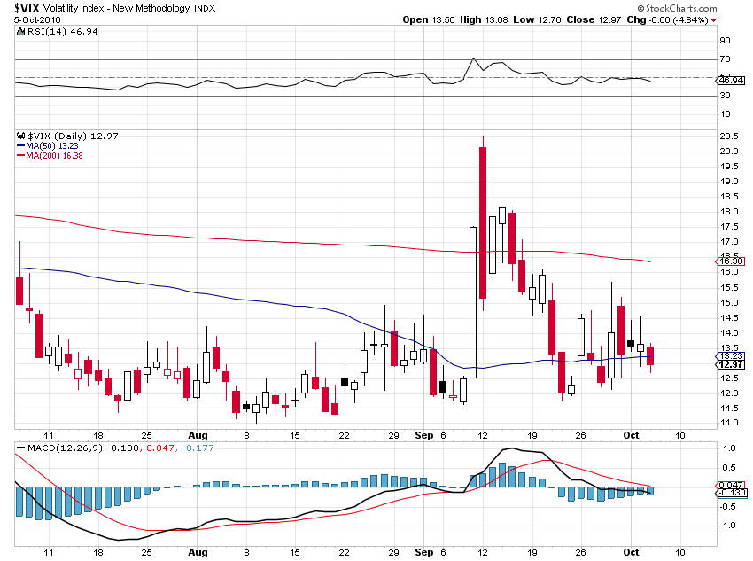Viewport: 753px width, 561px height.
Task: Click the 18.0 label on price axis
Action: pos(729,212)
